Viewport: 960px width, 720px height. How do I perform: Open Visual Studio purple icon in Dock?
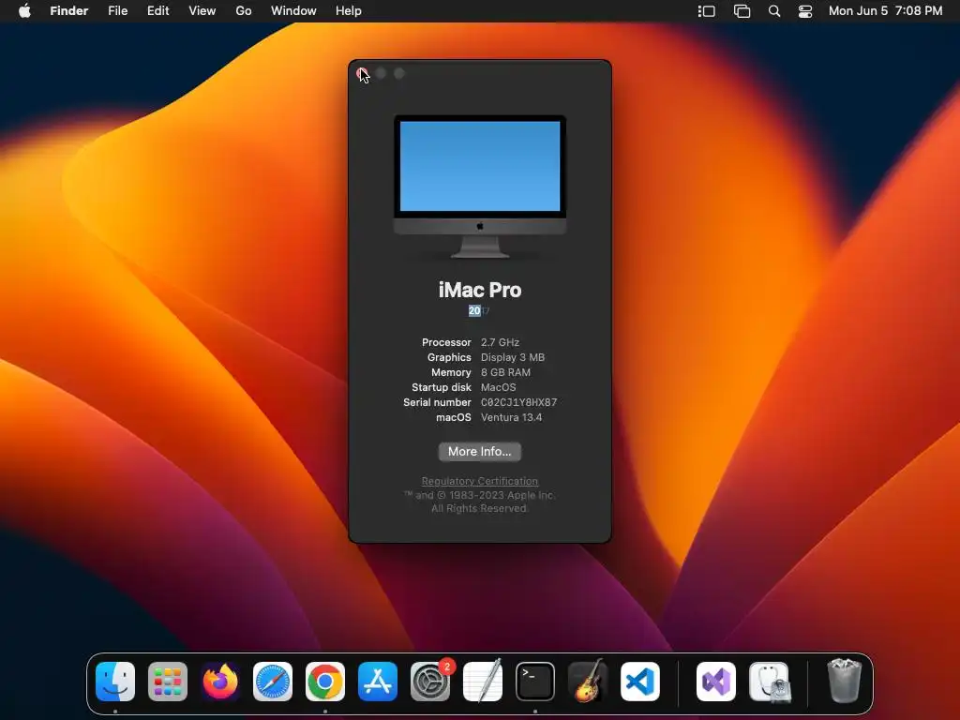tap(716, 682)
